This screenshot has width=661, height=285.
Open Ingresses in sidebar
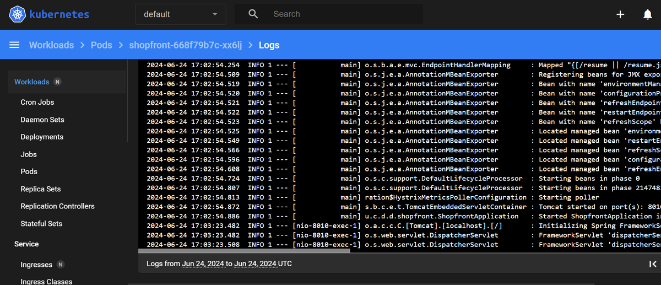(36, 265)
